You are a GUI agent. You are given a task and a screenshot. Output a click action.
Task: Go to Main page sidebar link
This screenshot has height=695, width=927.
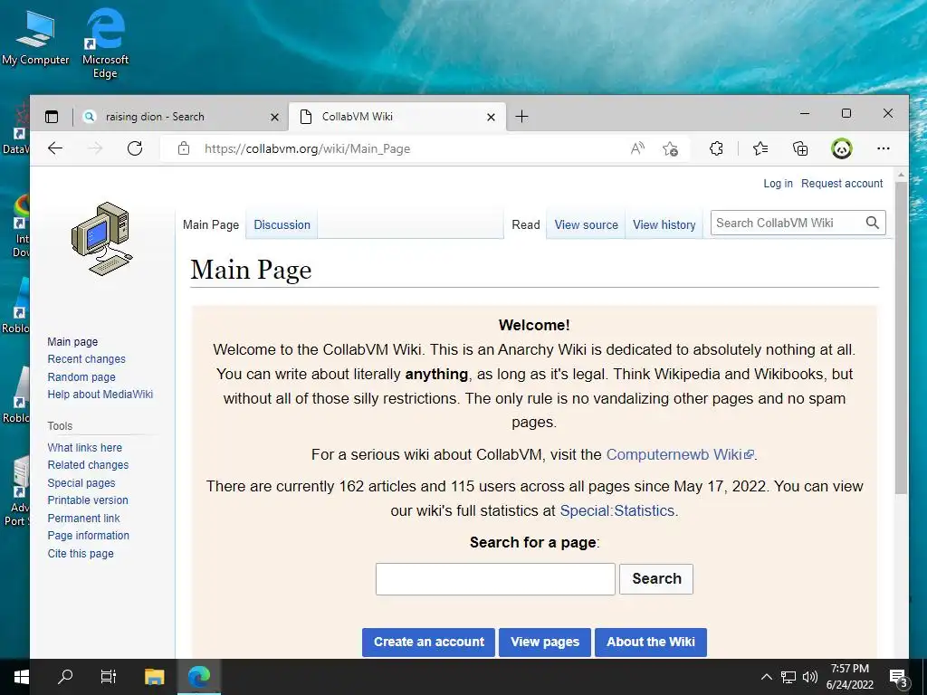point(72,341)
